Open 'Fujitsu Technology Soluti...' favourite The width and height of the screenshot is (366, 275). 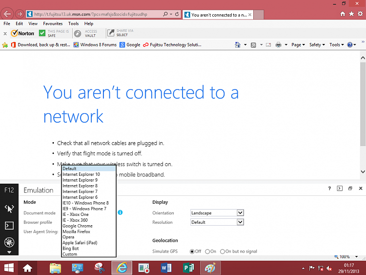tap(172, 45)
